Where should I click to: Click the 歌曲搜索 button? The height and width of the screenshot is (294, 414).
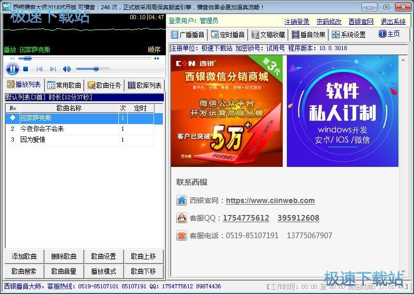coord(24,271)
